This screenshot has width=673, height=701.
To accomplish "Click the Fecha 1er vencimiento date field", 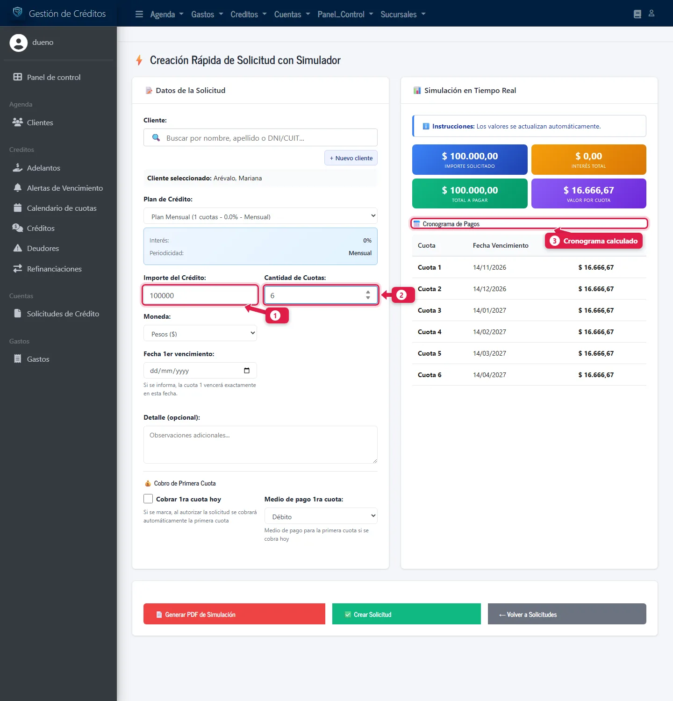I will tap(200, 371).
